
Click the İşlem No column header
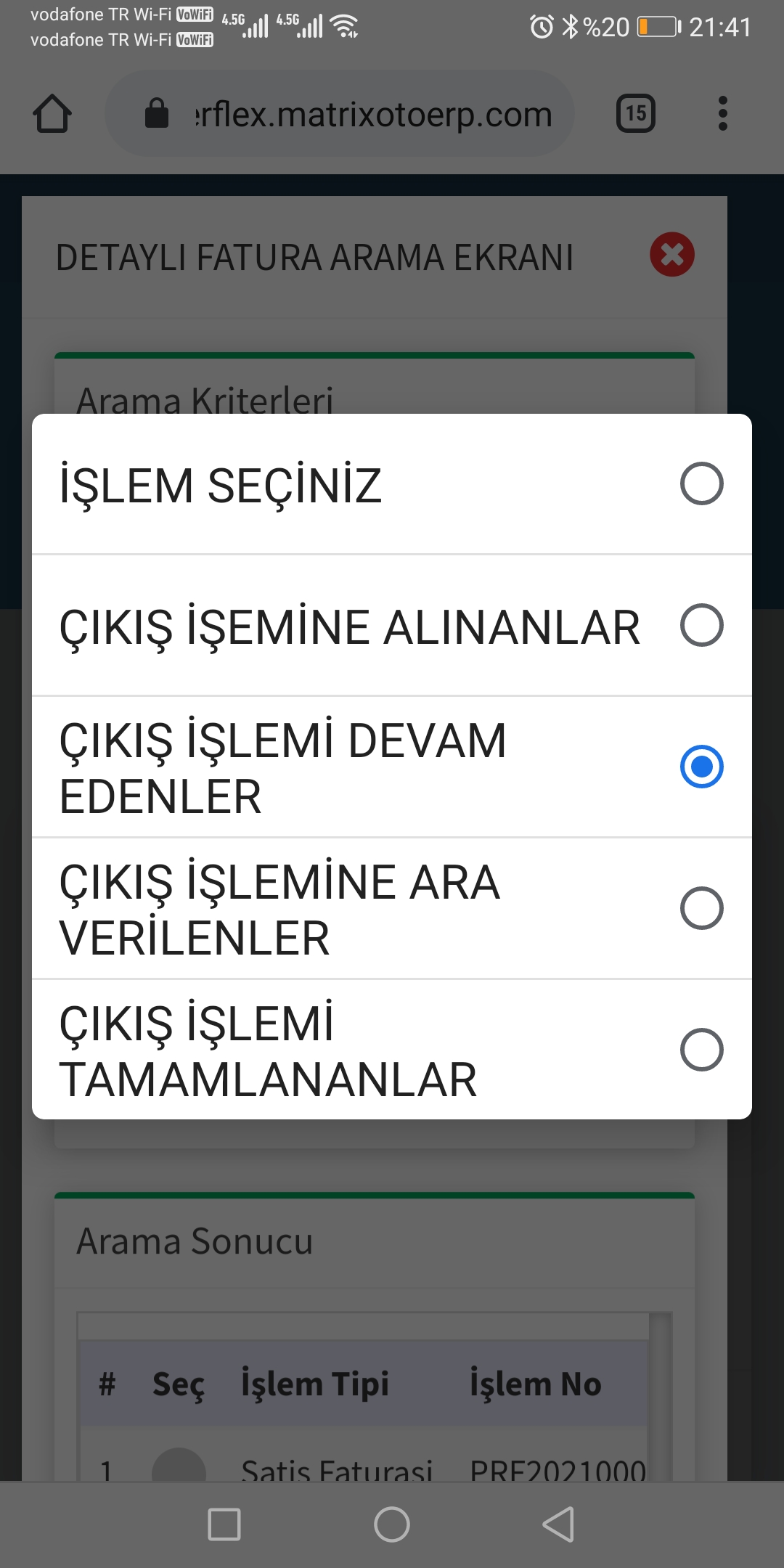point(536,1384)
